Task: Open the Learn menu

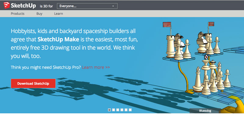Action: (x=59, y=14)
